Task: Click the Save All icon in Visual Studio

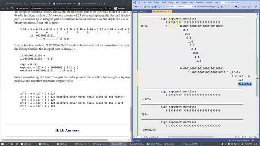Action: click(155, 6)
